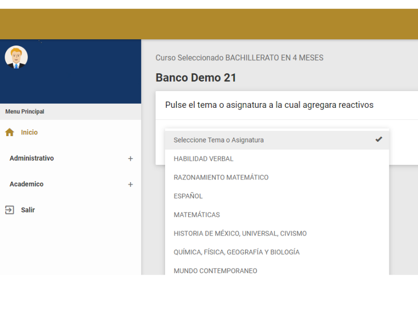Expand Academico with its plus icon
The height and width of the screenshot is (314, 418).
[130, 185]
